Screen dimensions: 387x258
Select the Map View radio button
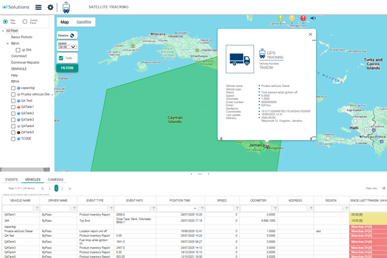[5, 21]
